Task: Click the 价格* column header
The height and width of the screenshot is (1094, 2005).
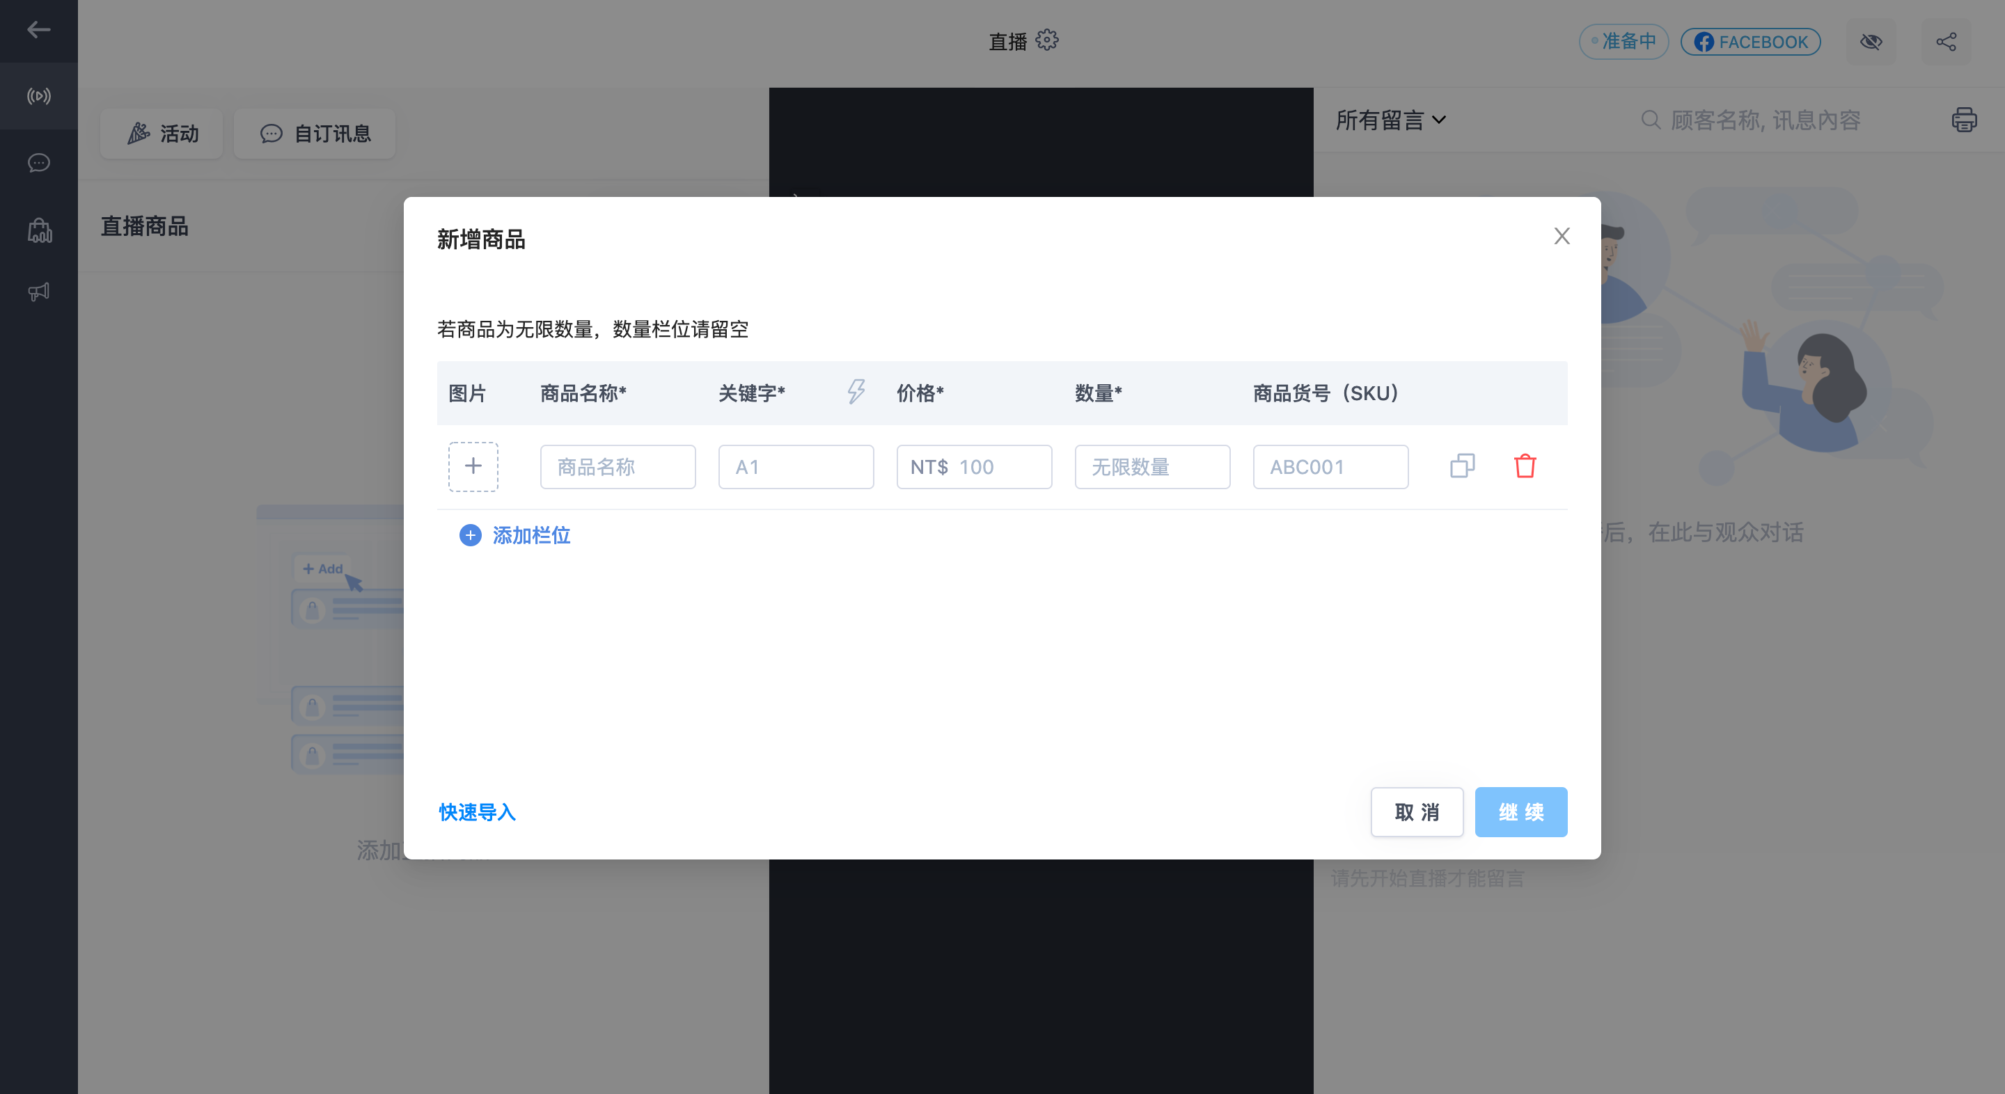Action: [920, 394]
